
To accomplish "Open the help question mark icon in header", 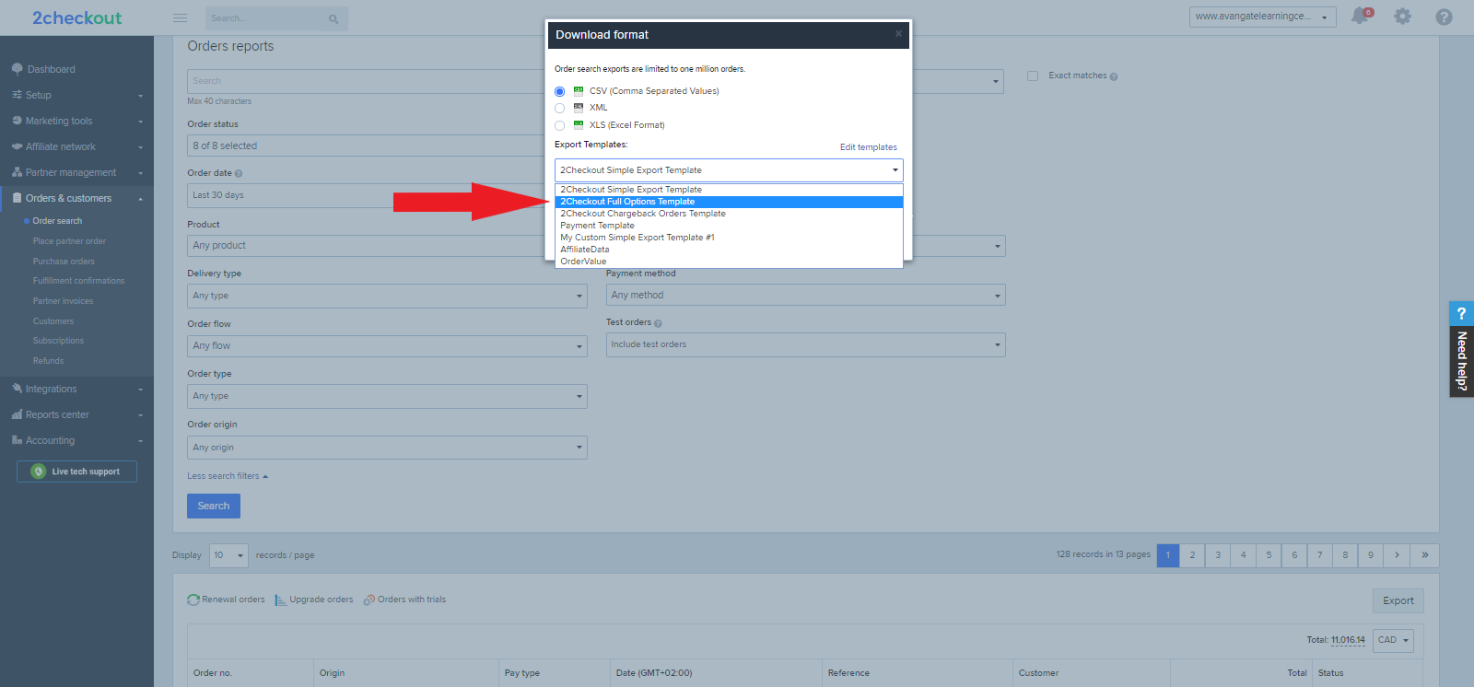I will click(1444, 17).
